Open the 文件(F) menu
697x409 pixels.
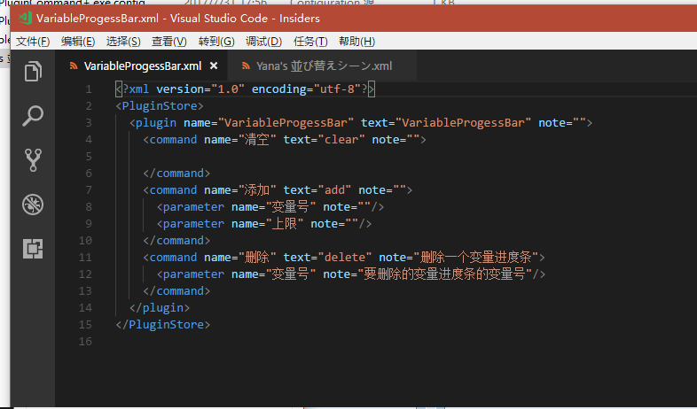coord(33,42)
